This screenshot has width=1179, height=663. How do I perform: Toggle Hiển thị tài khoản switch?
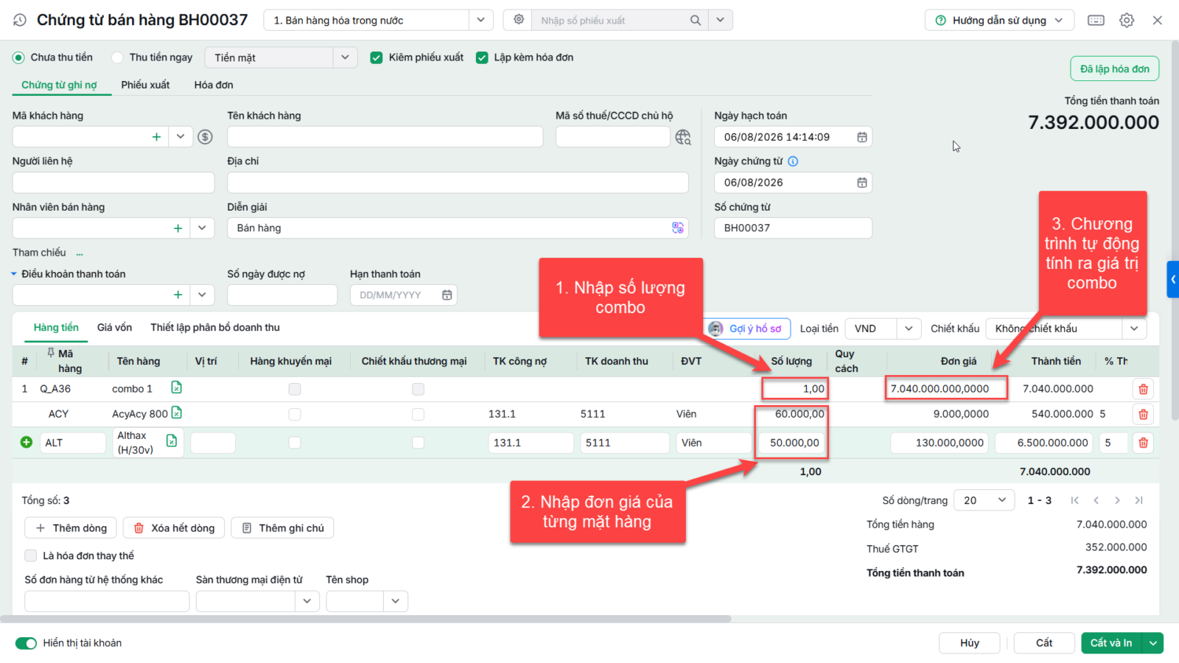click(26, 643)
